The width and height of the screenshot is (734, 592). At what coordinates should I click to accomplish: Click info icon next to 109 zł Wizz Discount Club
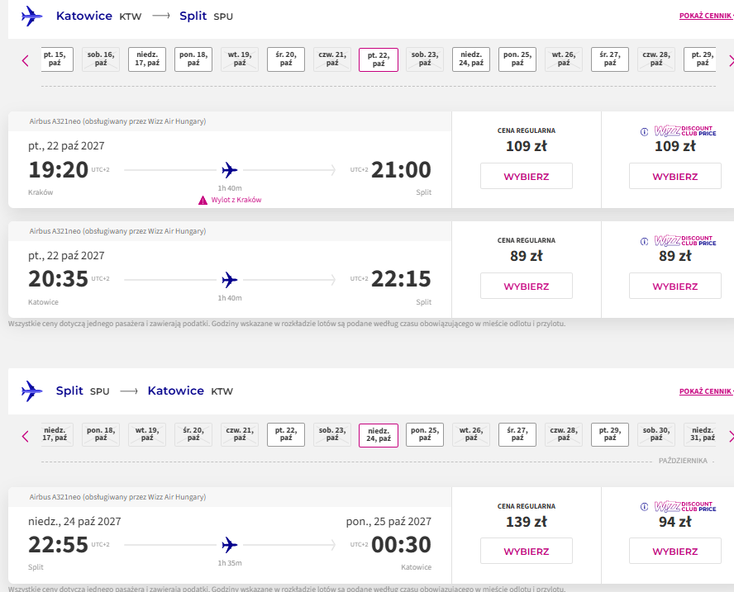[644, 132]
